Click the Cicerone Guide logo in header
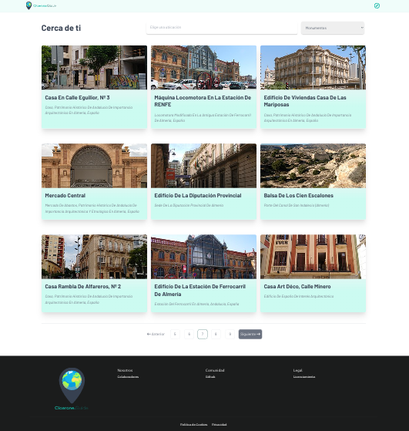The image size is (409, 431). coord(41,5)
